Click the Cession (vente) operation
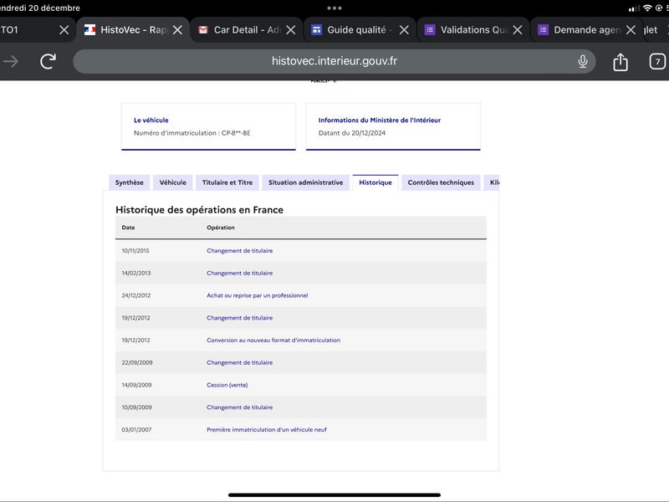 coord(227,385)
